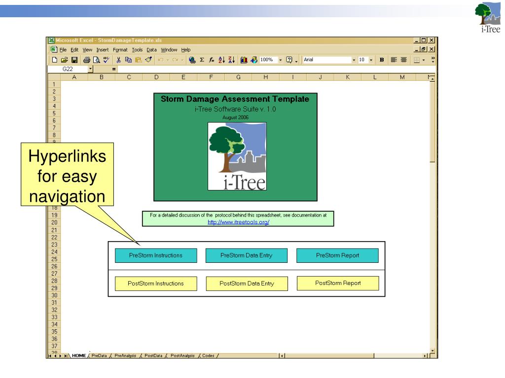
Task: Open the Format menu
Action: point(120,50)
